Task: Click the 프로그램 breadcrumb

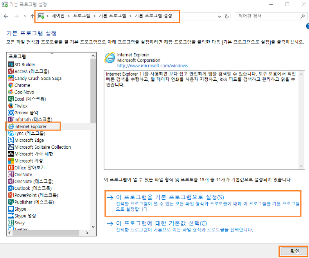Action: (x=82, y=16)
